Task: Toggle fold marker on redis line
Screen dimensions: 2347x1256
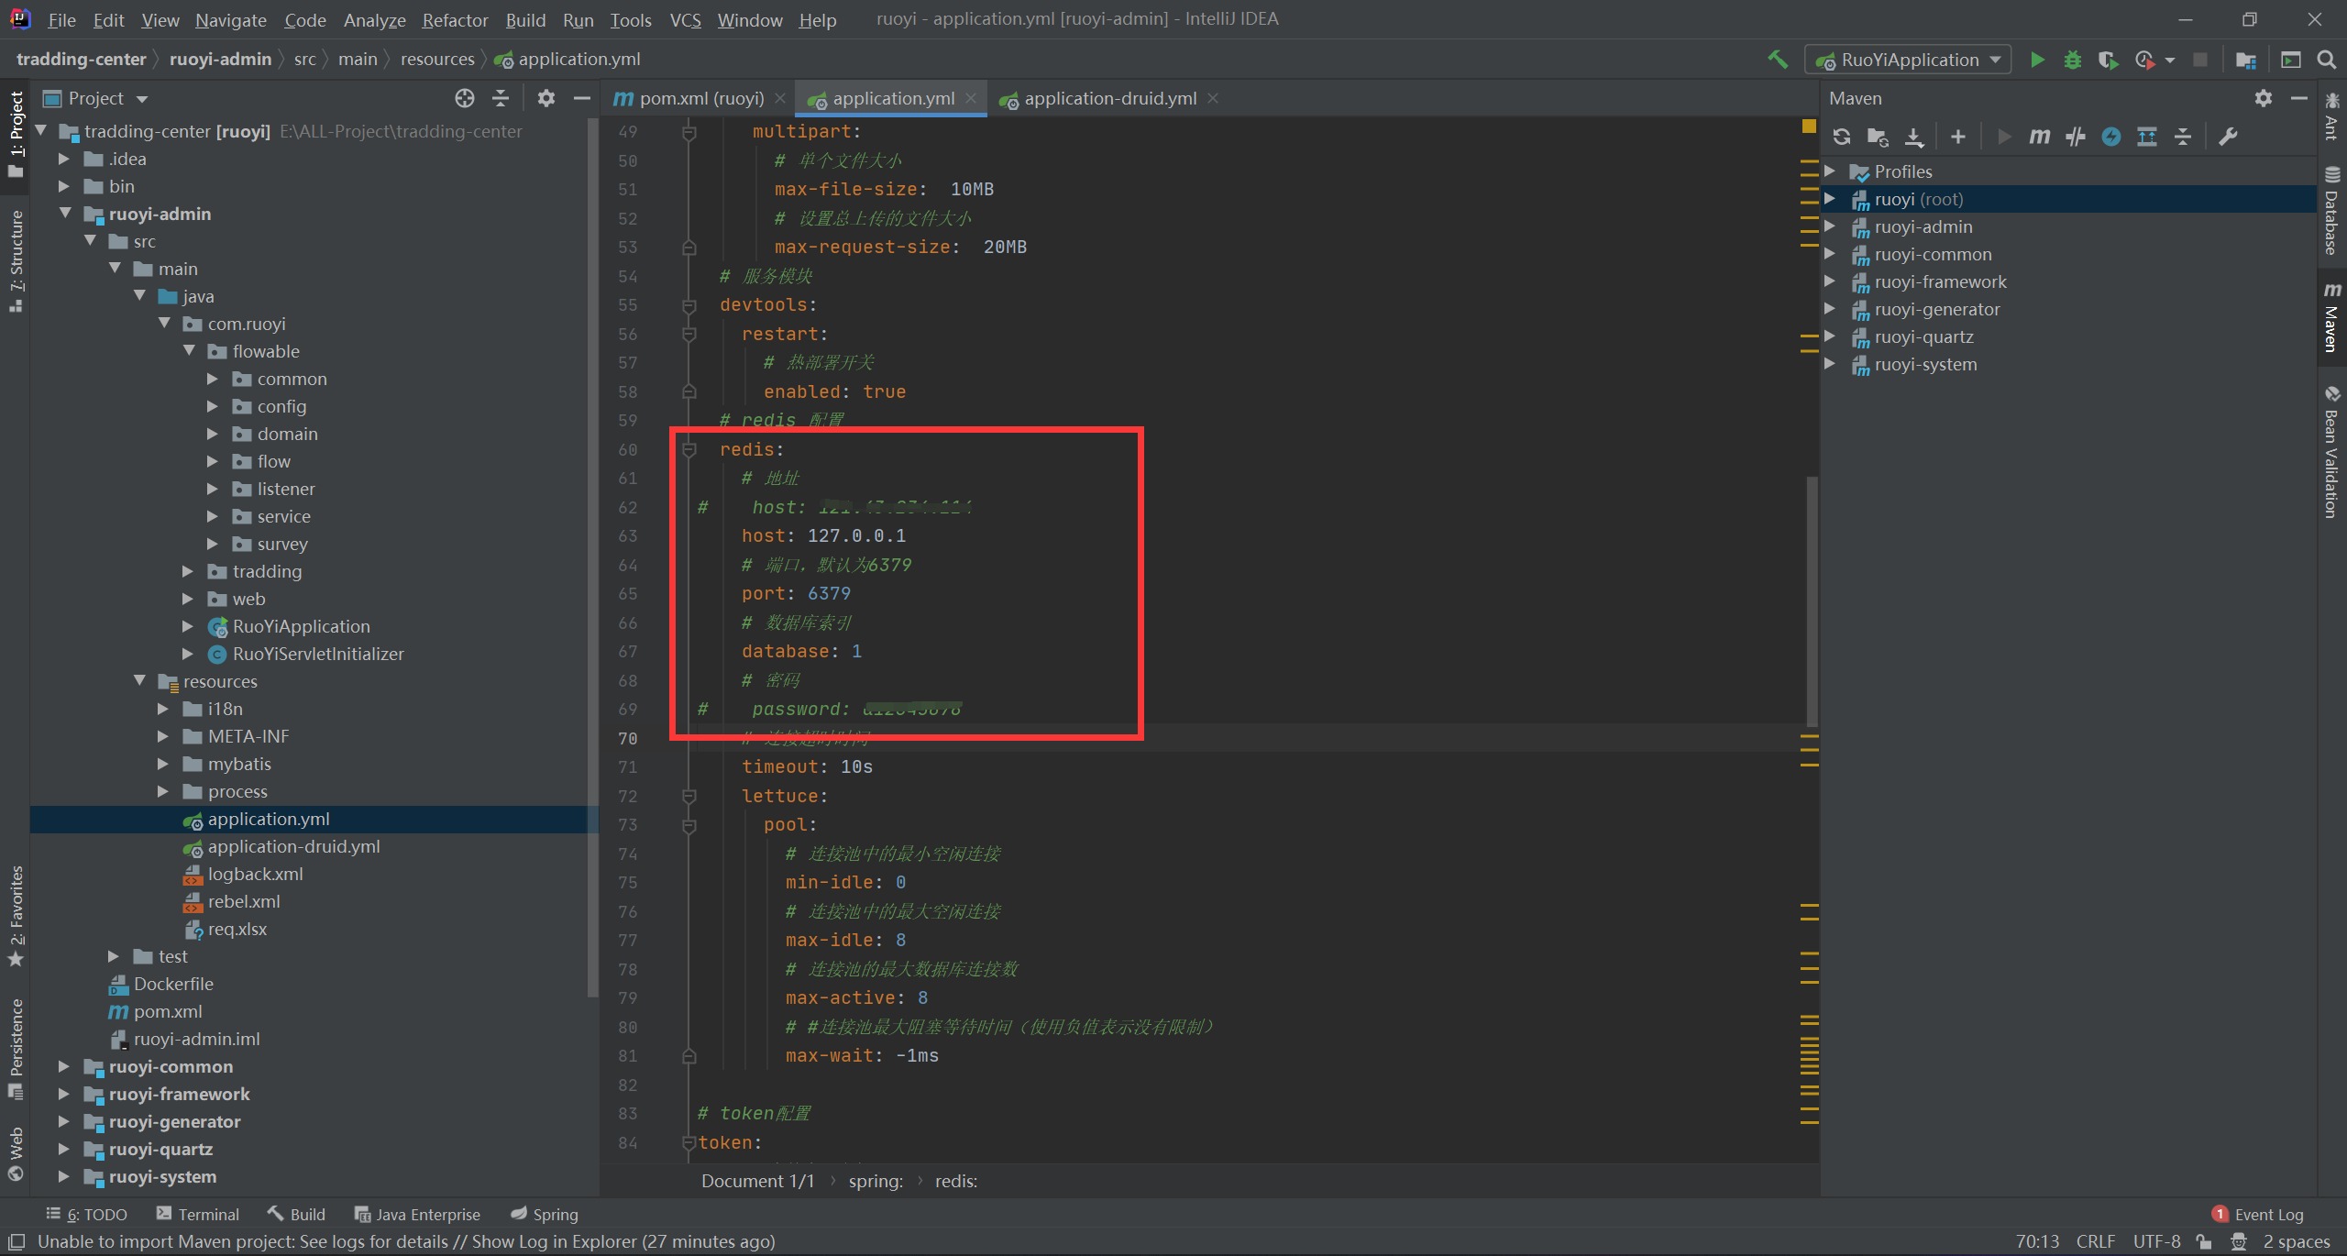Action: (689, 449)
